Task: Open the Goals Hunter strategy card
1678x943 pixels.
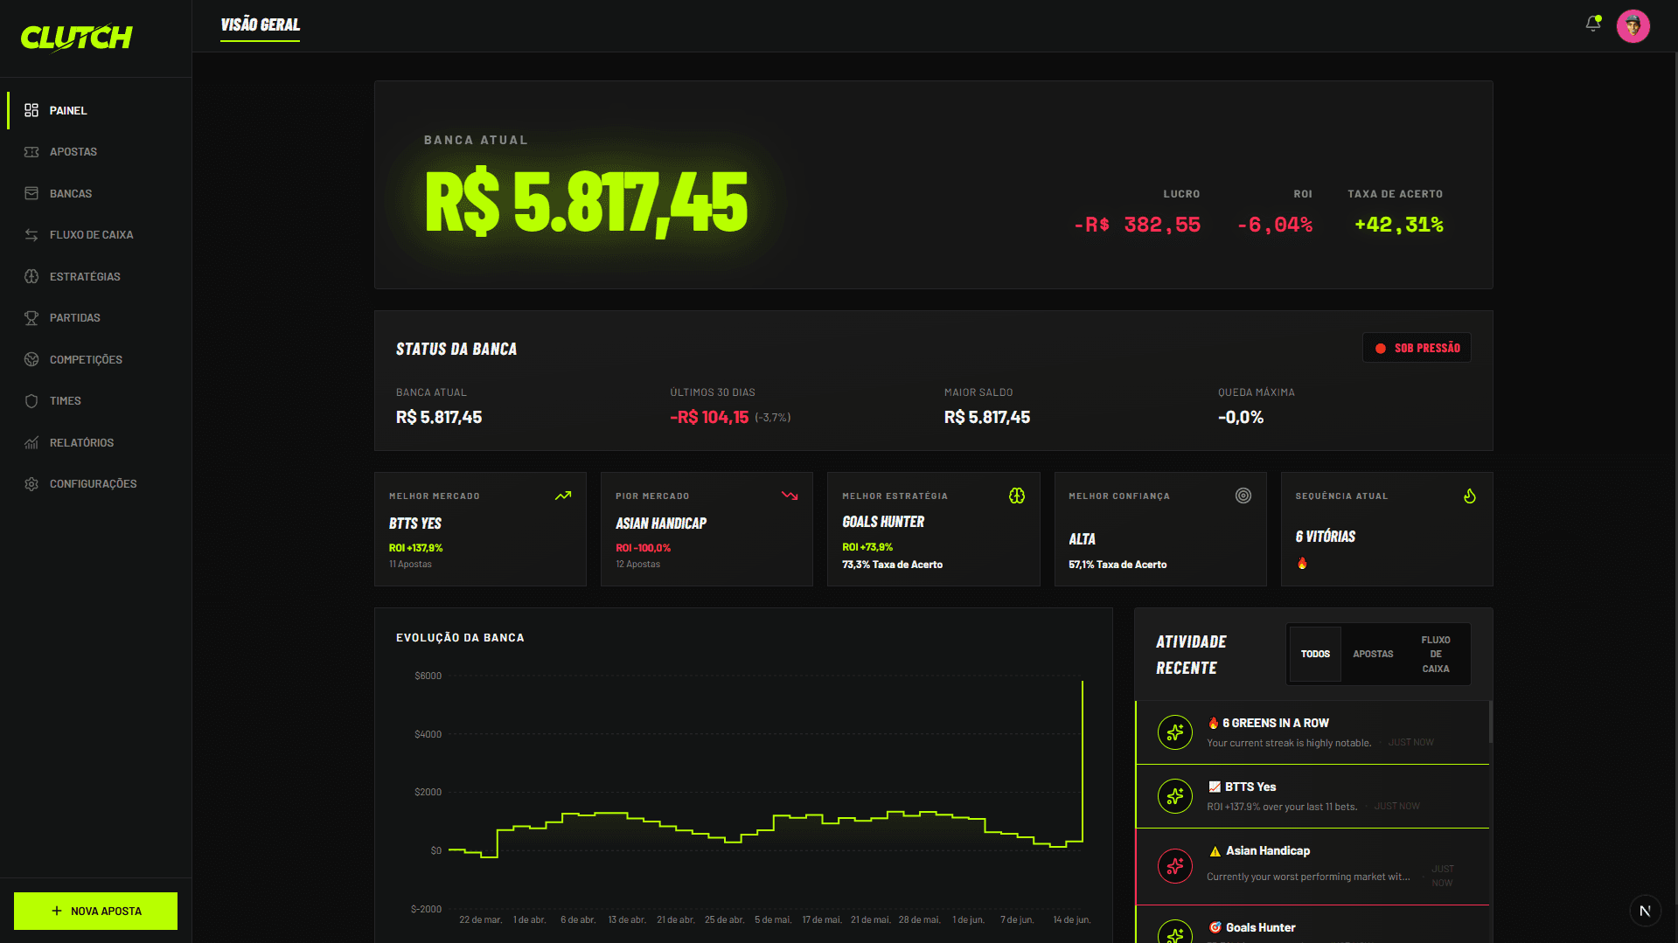Action: pyautogui.click(x=933, y=529)
